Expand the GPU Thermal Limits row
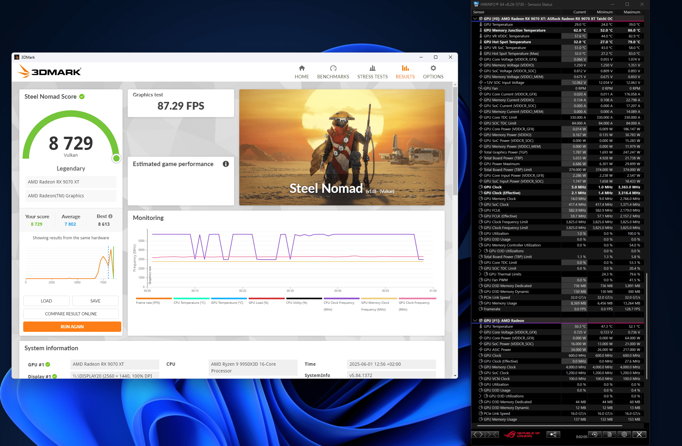 pos(480,274)
